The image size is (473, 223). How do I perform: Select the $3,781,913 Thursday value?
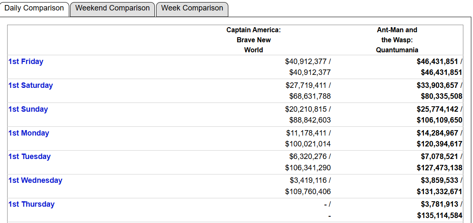click(439, 204)
